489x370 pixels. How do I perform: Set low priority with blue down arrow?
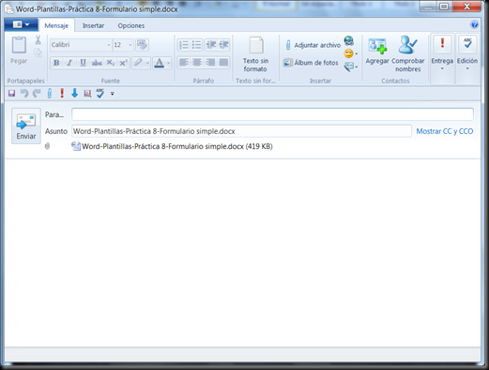(x=74, y=93)
